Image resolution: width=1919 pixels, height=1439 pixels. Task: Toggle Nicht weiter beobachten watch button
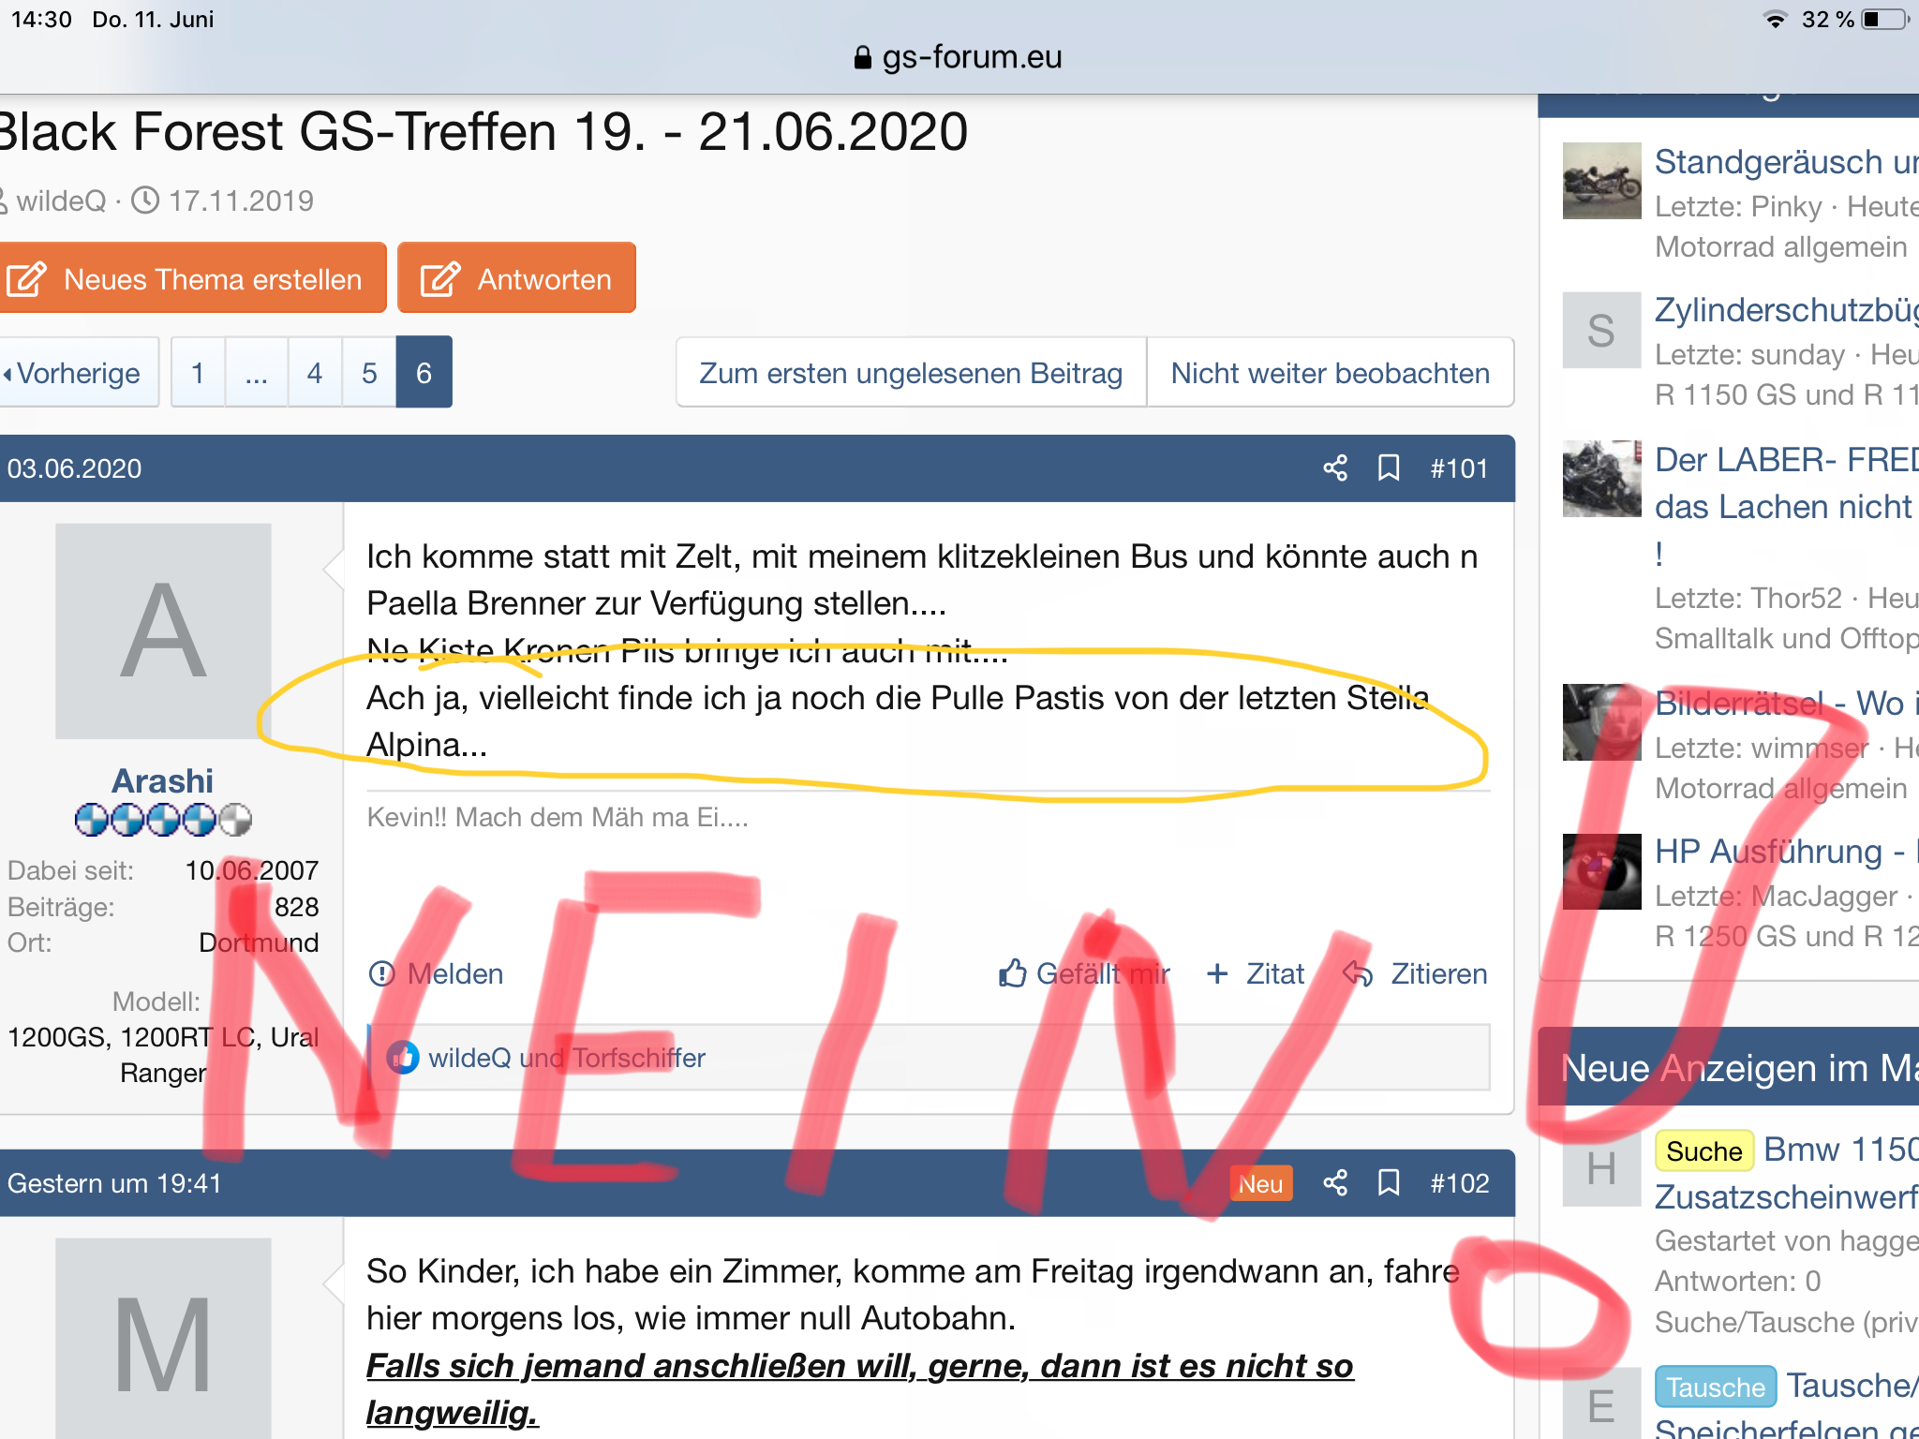(x=1330, y=373)
